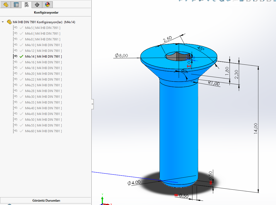Switch to the PropertyManager tab
The height and width of the screenshot is (205, 276).
pyautogui.click(x=16, y=4)
